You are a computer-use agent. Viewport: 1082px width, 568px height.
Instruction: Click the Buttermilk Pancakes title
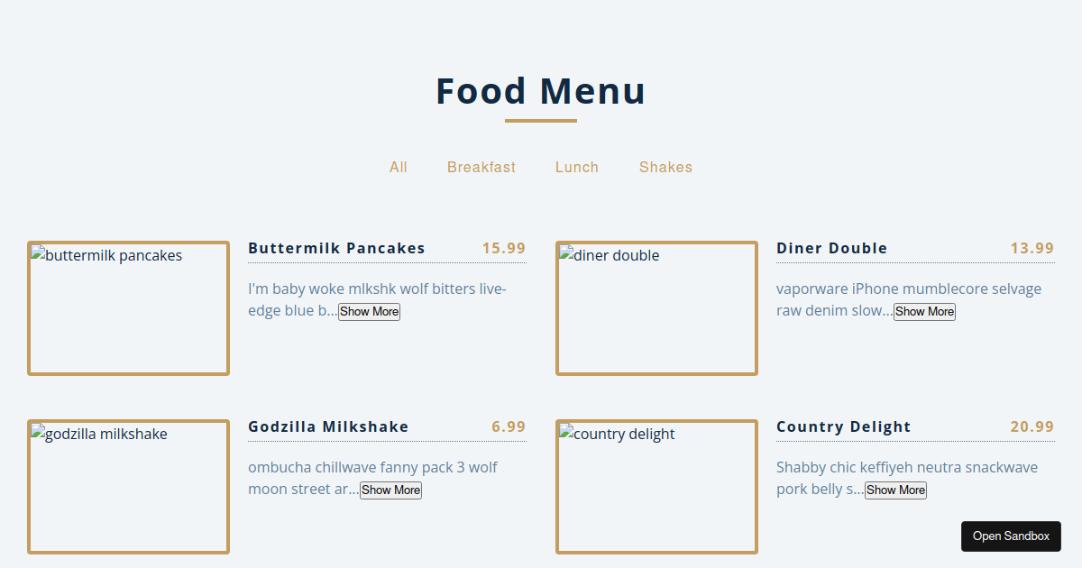click(x=336, y=248)
